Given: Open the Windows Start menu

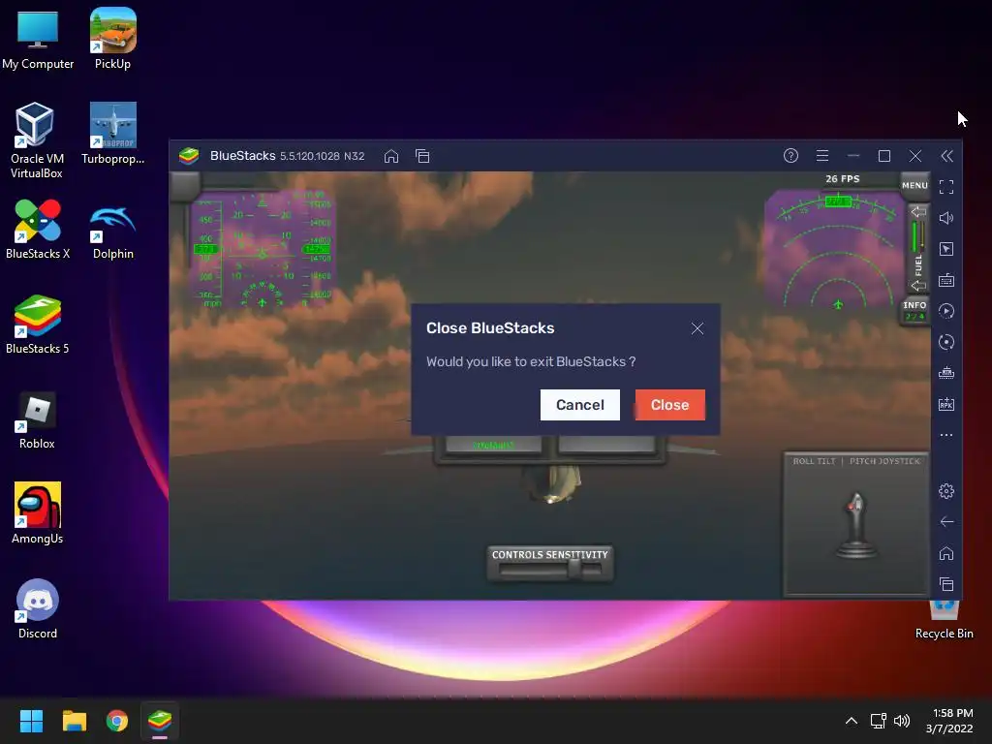Looking at the screenshot, I should [31, 721].
